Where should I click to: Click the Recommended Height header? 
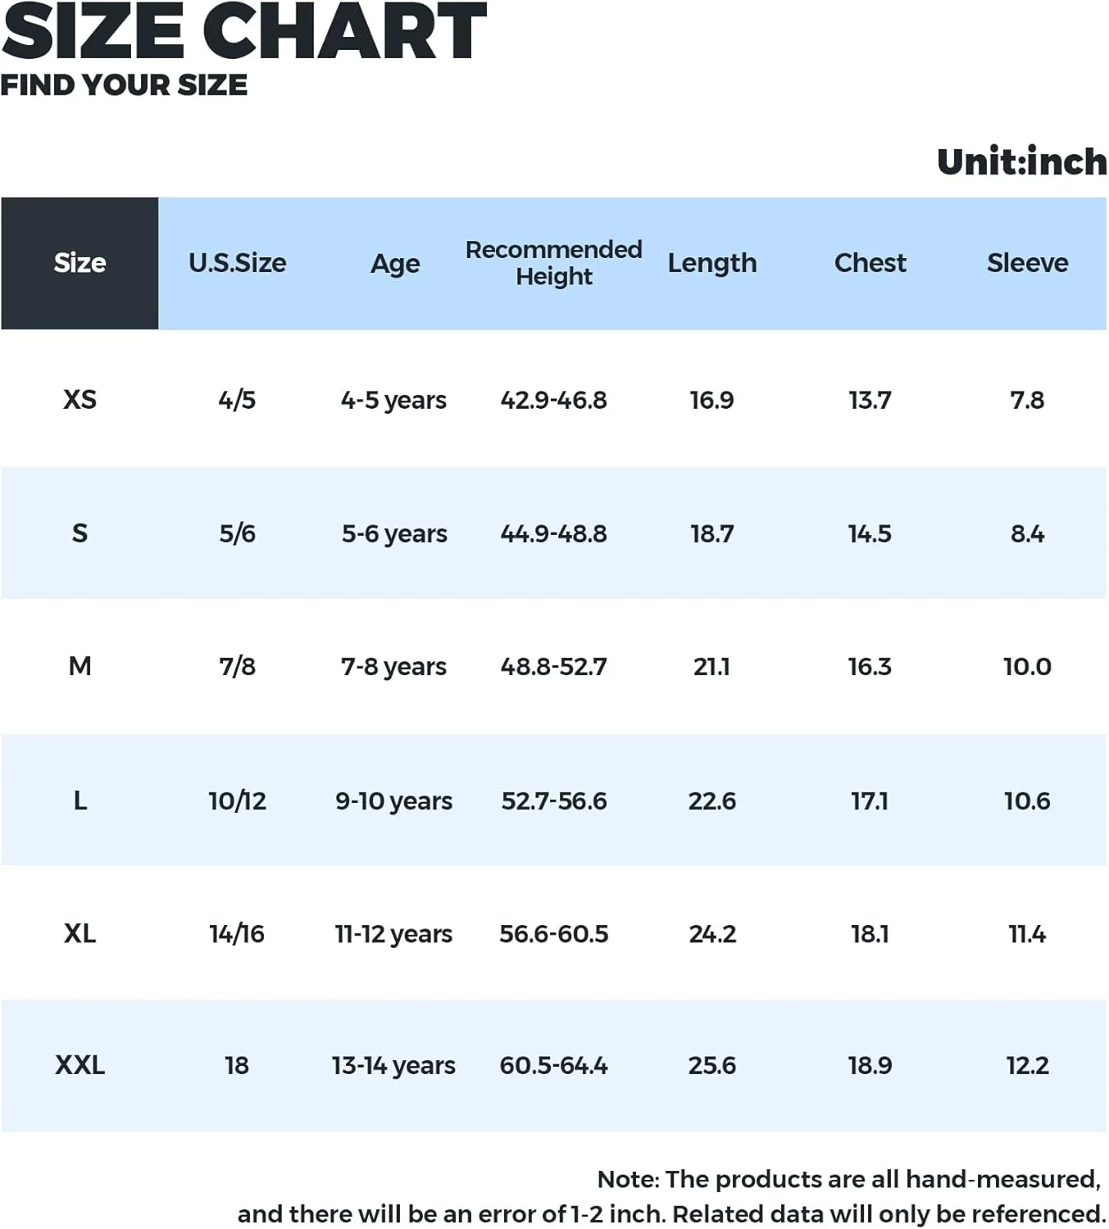coord(553,263)
